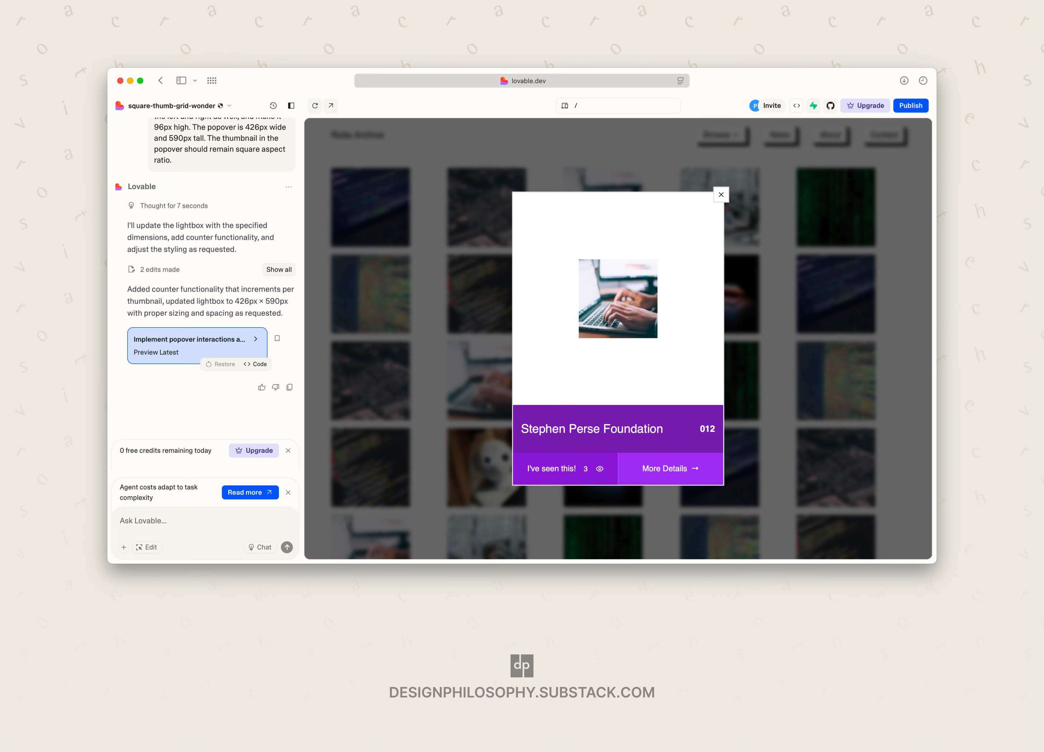Open preview in new tab arrow
The height and width of the screenshot is (752, 1044).
(x=331, y=105)
